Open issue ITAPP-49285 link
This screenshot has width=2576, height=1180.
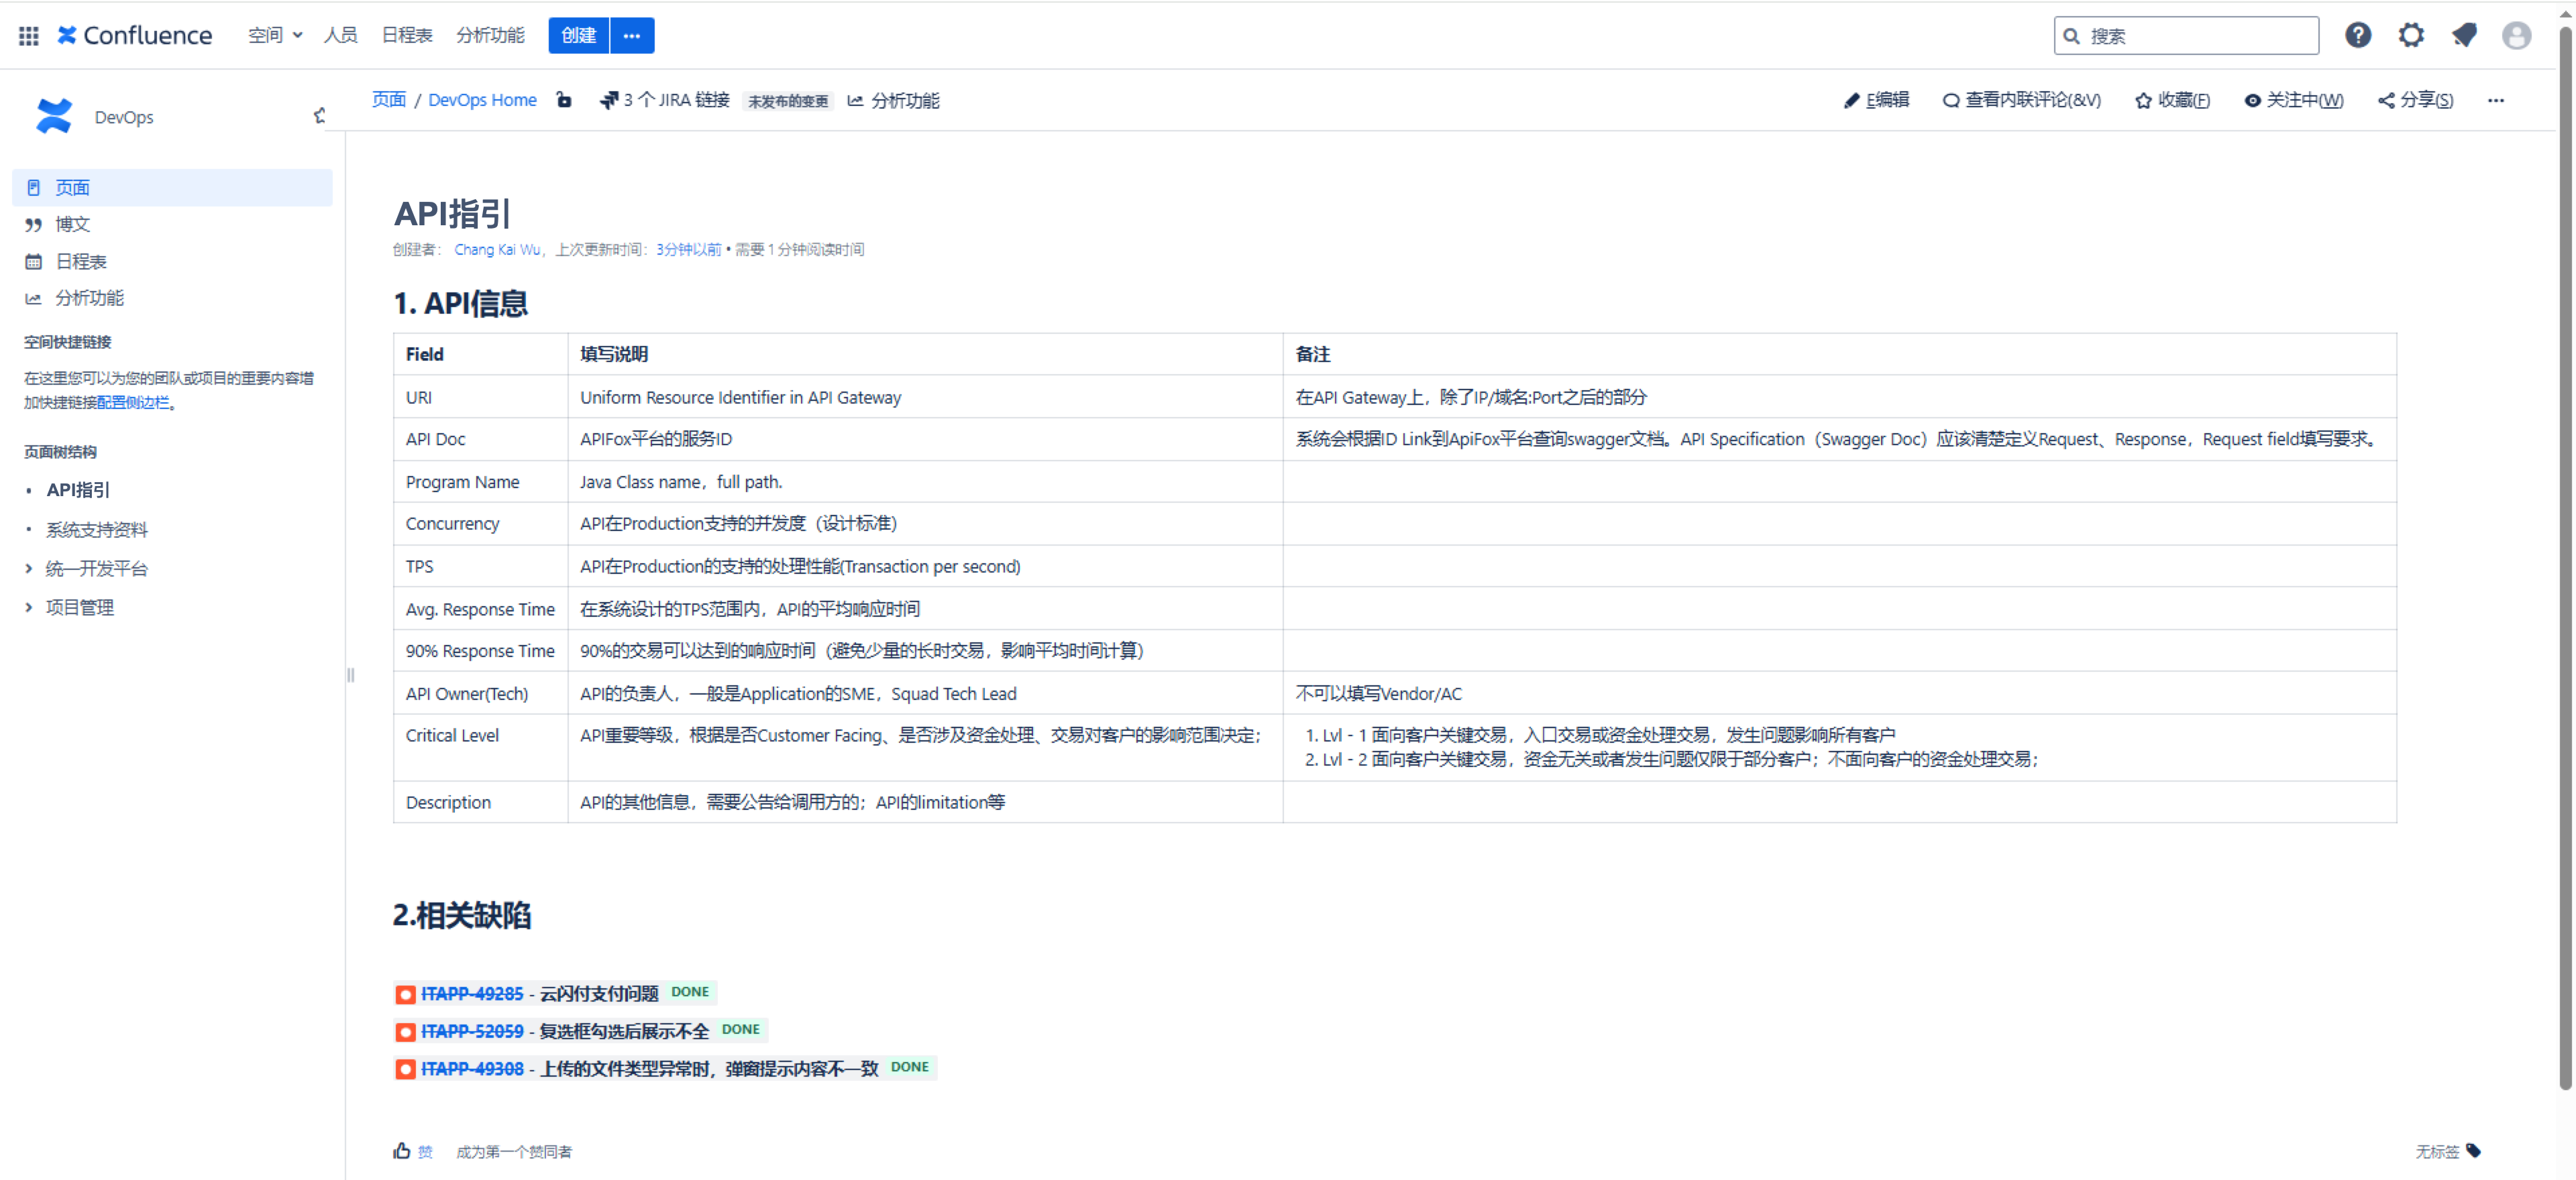[x=472, y=994]
